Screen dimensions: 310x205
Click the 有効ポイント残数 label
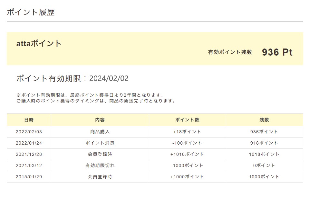tap(230, 52)
